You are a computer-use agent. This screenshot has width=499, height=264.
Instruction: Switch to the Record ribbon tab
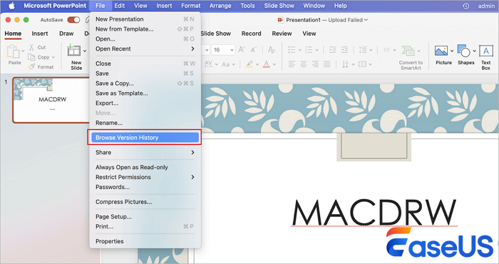coord(251,34)
